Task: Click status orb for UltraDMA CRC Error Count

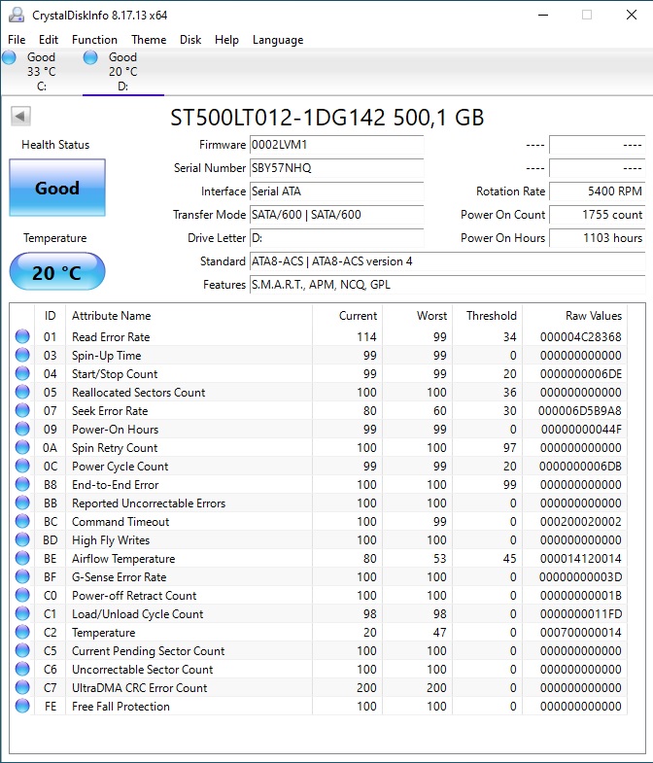Action: tap(22, 687)
